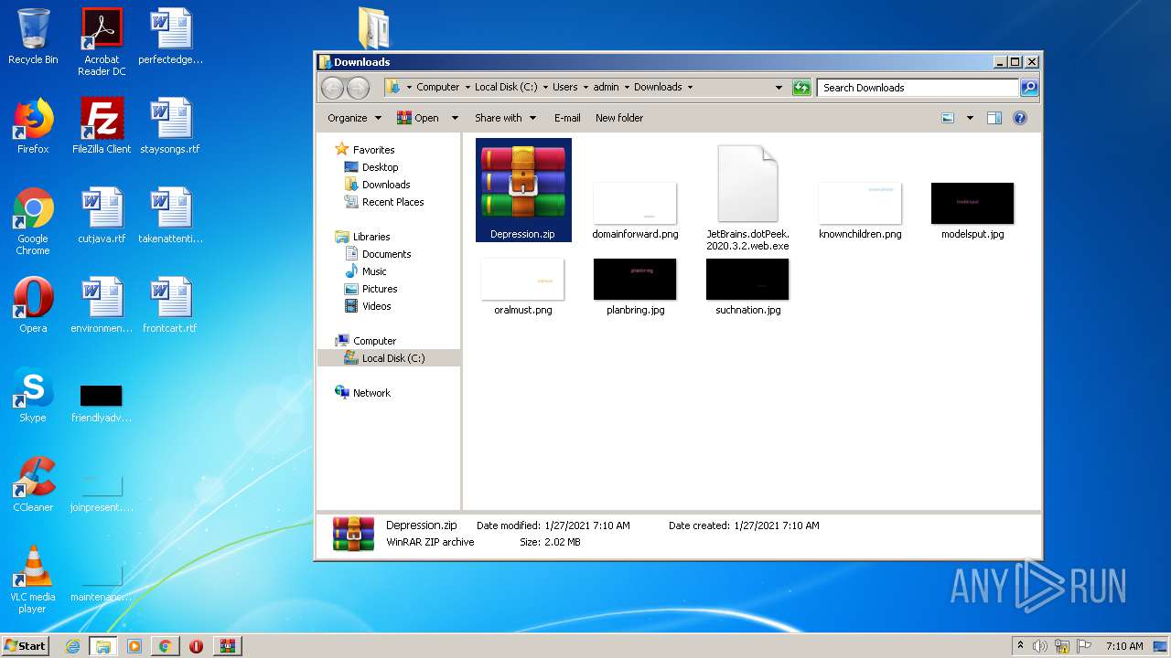Click New folder button
This screenshot has height=658, width=1171.
tap(619, 118)
